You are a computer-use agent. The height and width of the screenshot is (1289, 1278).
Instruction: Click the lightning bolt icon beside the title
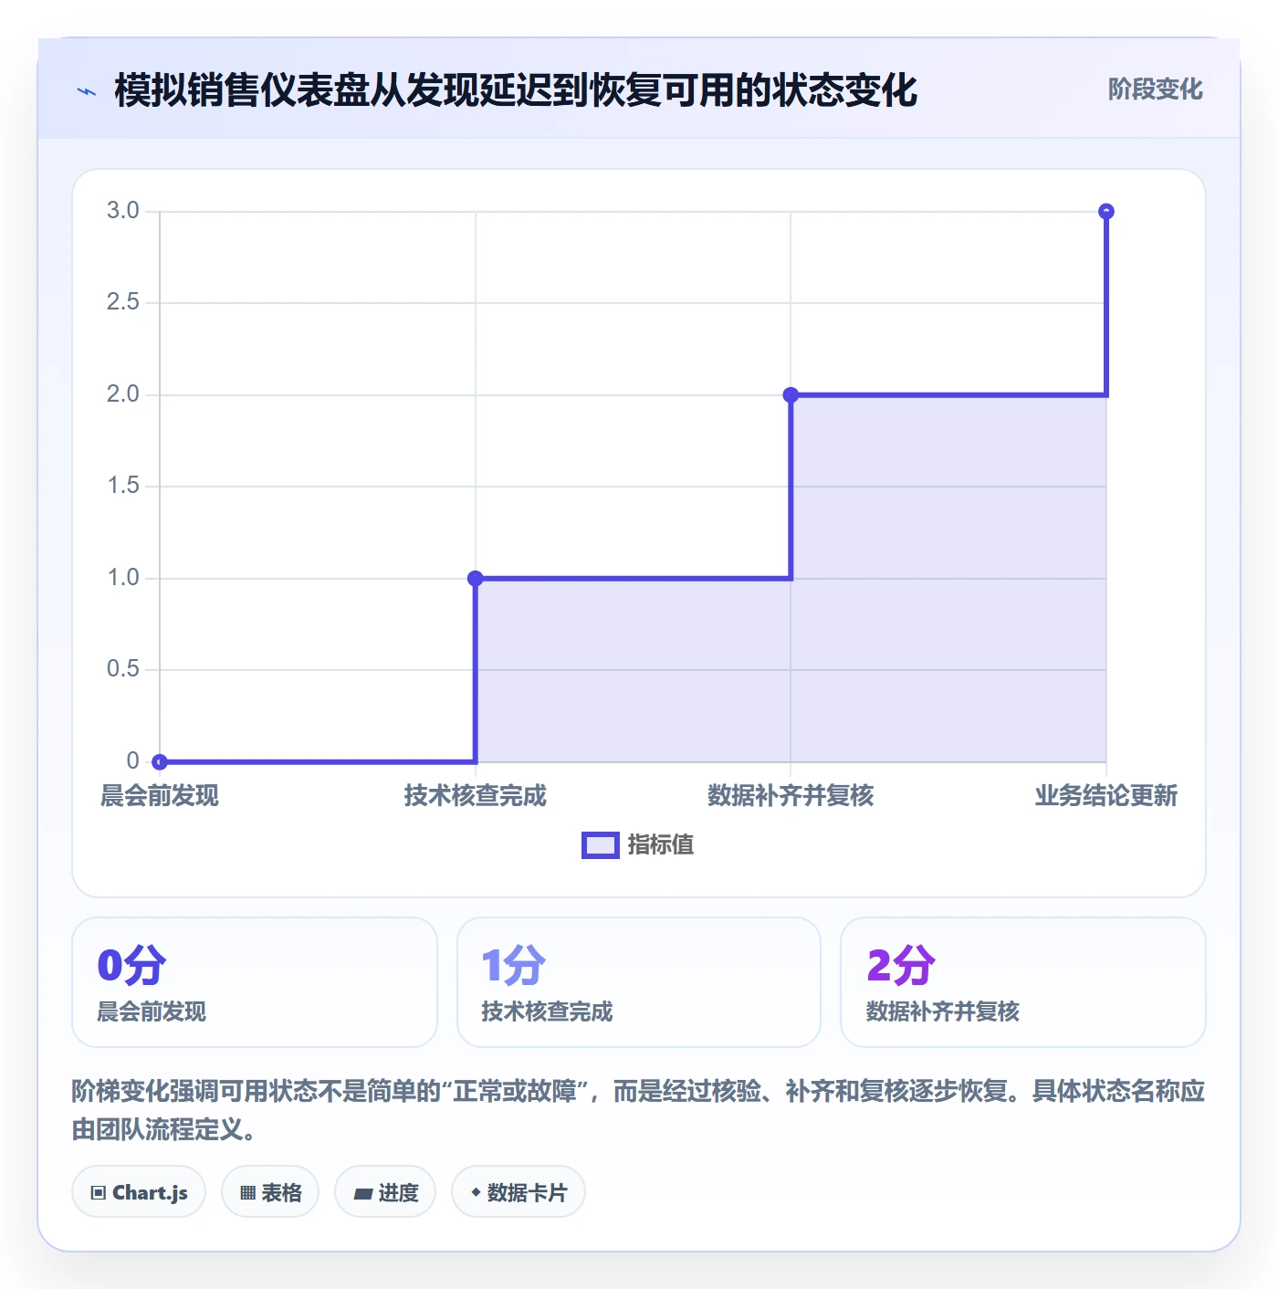click(x=87, y=91)
